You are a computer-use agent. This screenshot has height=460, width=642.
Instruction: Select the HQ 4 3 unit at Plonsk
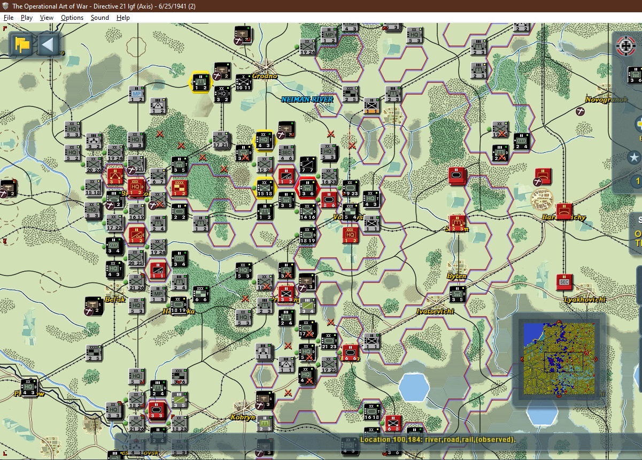(x=29, y=387)
